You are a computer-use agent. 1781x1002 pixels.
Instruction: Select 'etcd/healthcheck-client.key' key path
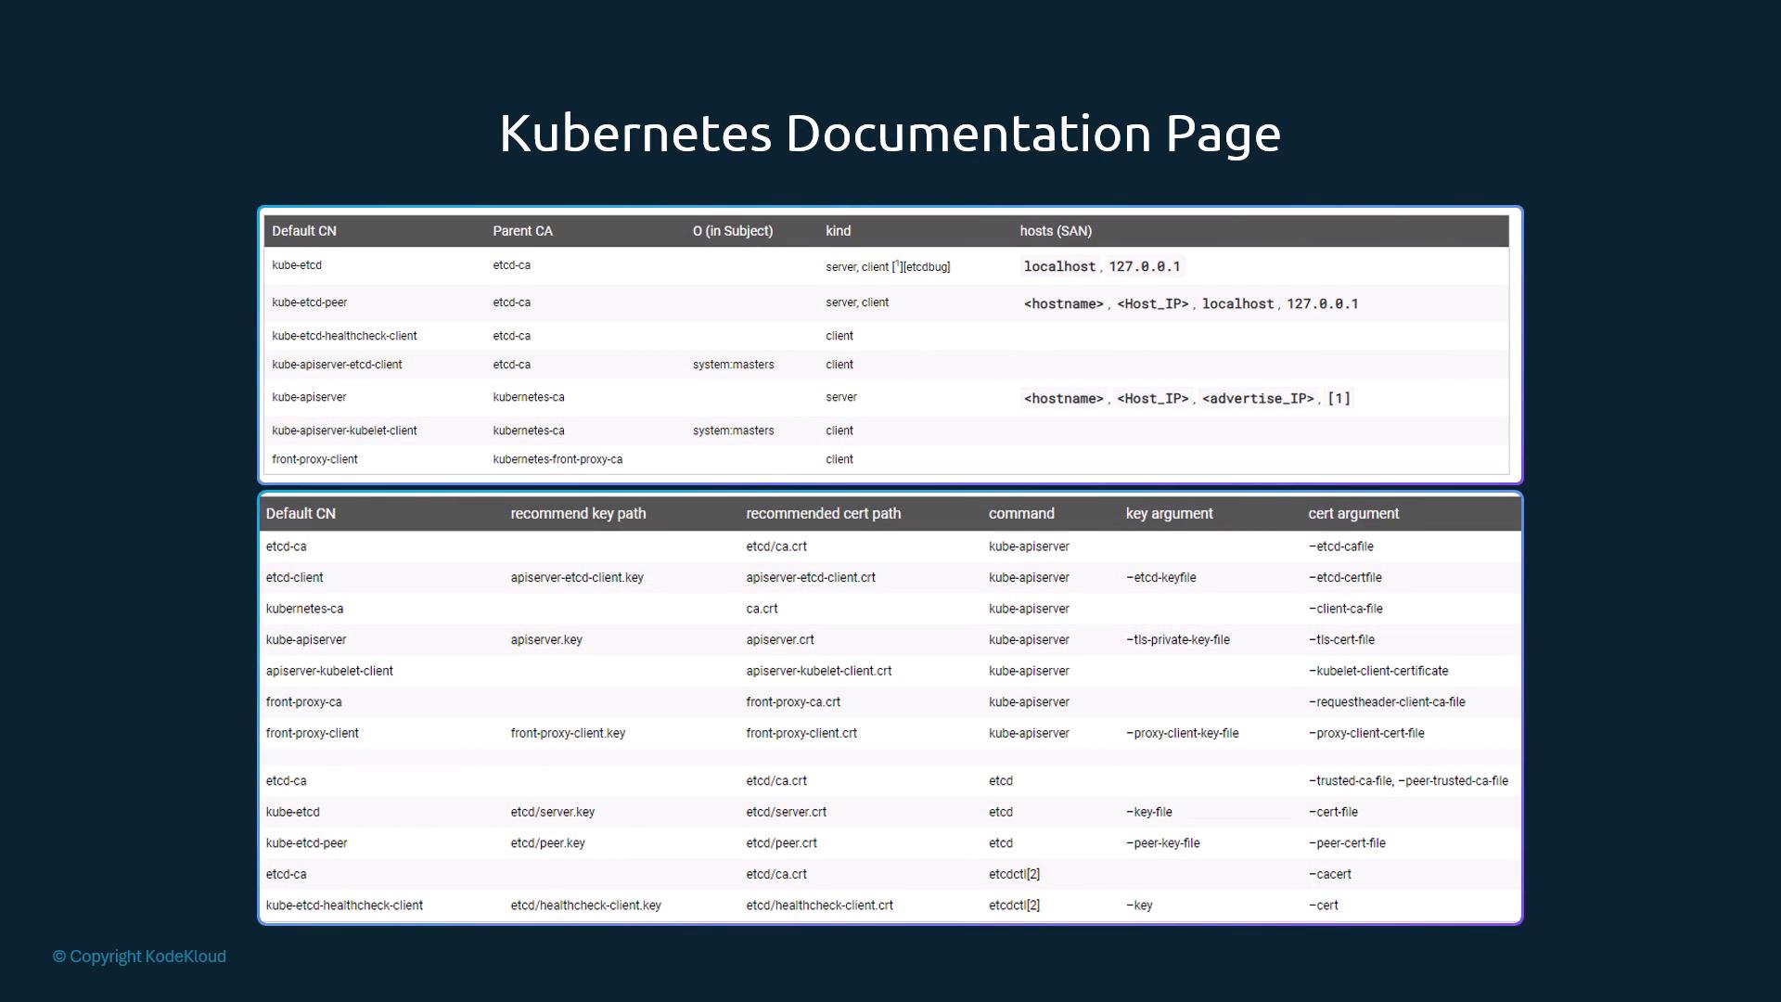tap(586, 906)
